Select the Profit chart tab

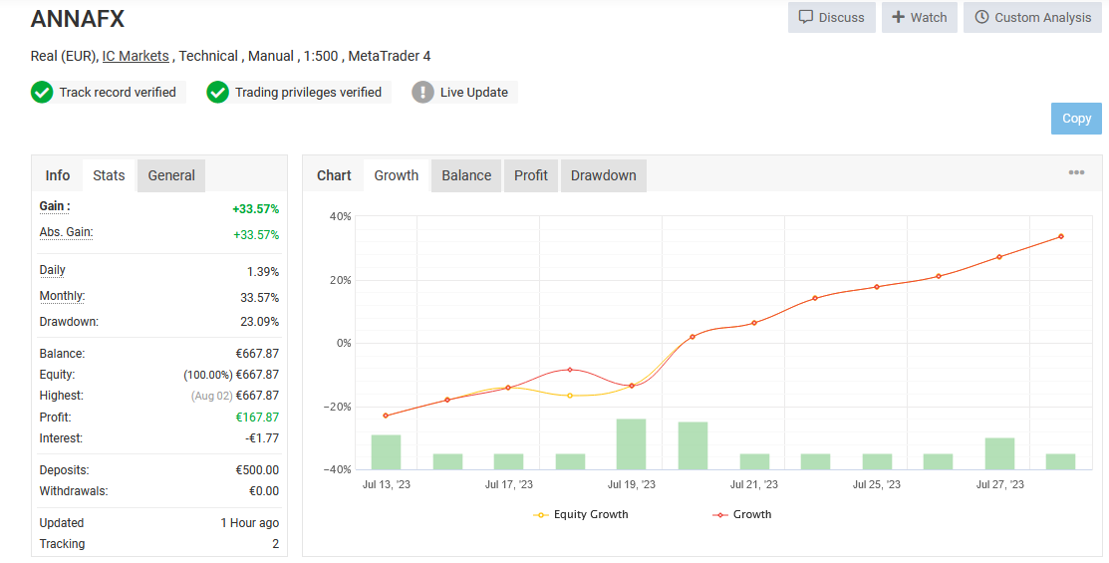click(x=531, y=175)
